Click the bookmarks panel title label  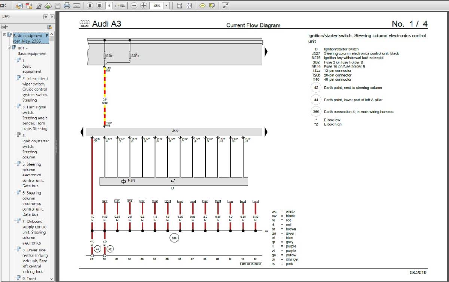tap(6, 16)
